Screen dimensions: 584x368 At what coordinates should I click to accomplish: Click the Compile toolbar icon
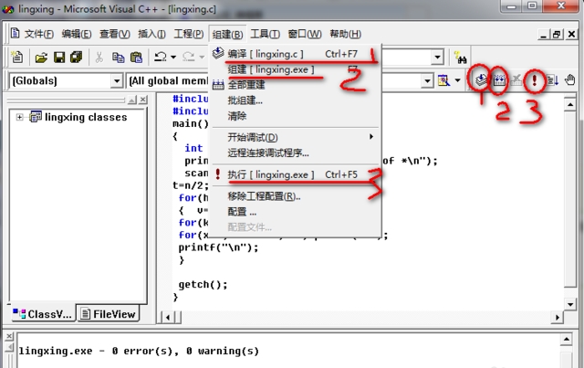click(x=481, y=79)
